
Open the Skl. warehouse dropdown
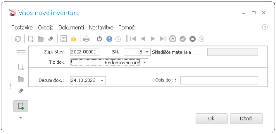[x=147, y=52]
